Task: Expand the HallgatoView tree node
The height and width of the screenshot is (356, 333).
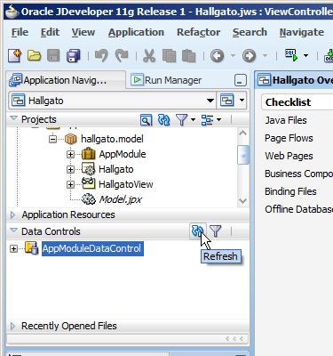Action: point(70,184)
